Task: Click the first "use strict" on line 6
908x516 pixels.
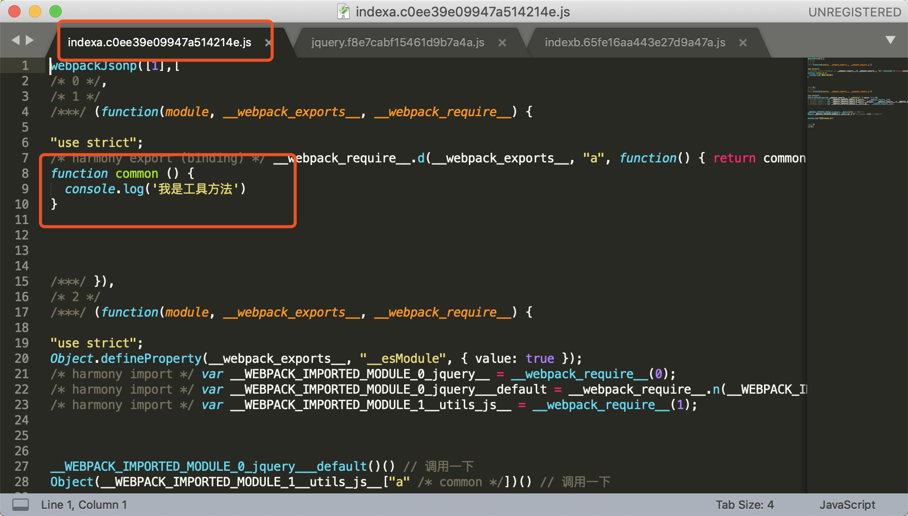Action: coord(93,143)
